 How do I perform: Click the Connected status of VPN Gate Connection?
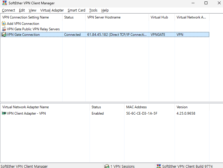pos(72,35)
